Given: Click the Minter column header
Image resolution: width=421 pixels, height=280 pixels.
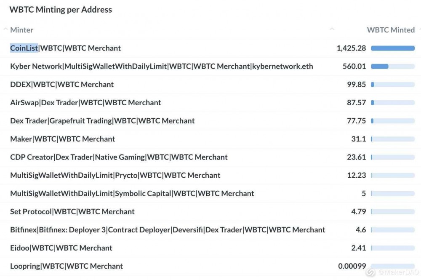Looking at the screenshot, I should click(21, 30).
